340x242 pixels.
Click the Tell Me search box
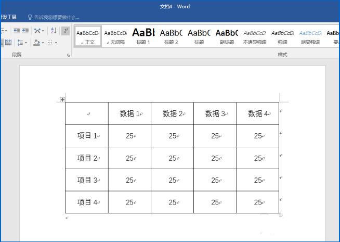click(x=57, y=17)
